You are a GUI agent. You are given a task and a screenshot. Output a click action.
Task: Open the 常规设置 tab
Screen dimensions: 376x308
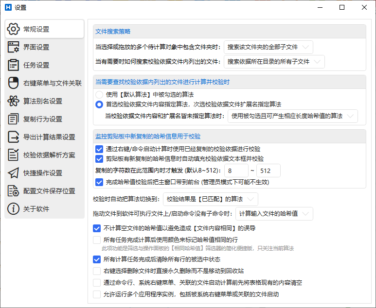click(x=45, y=29)
